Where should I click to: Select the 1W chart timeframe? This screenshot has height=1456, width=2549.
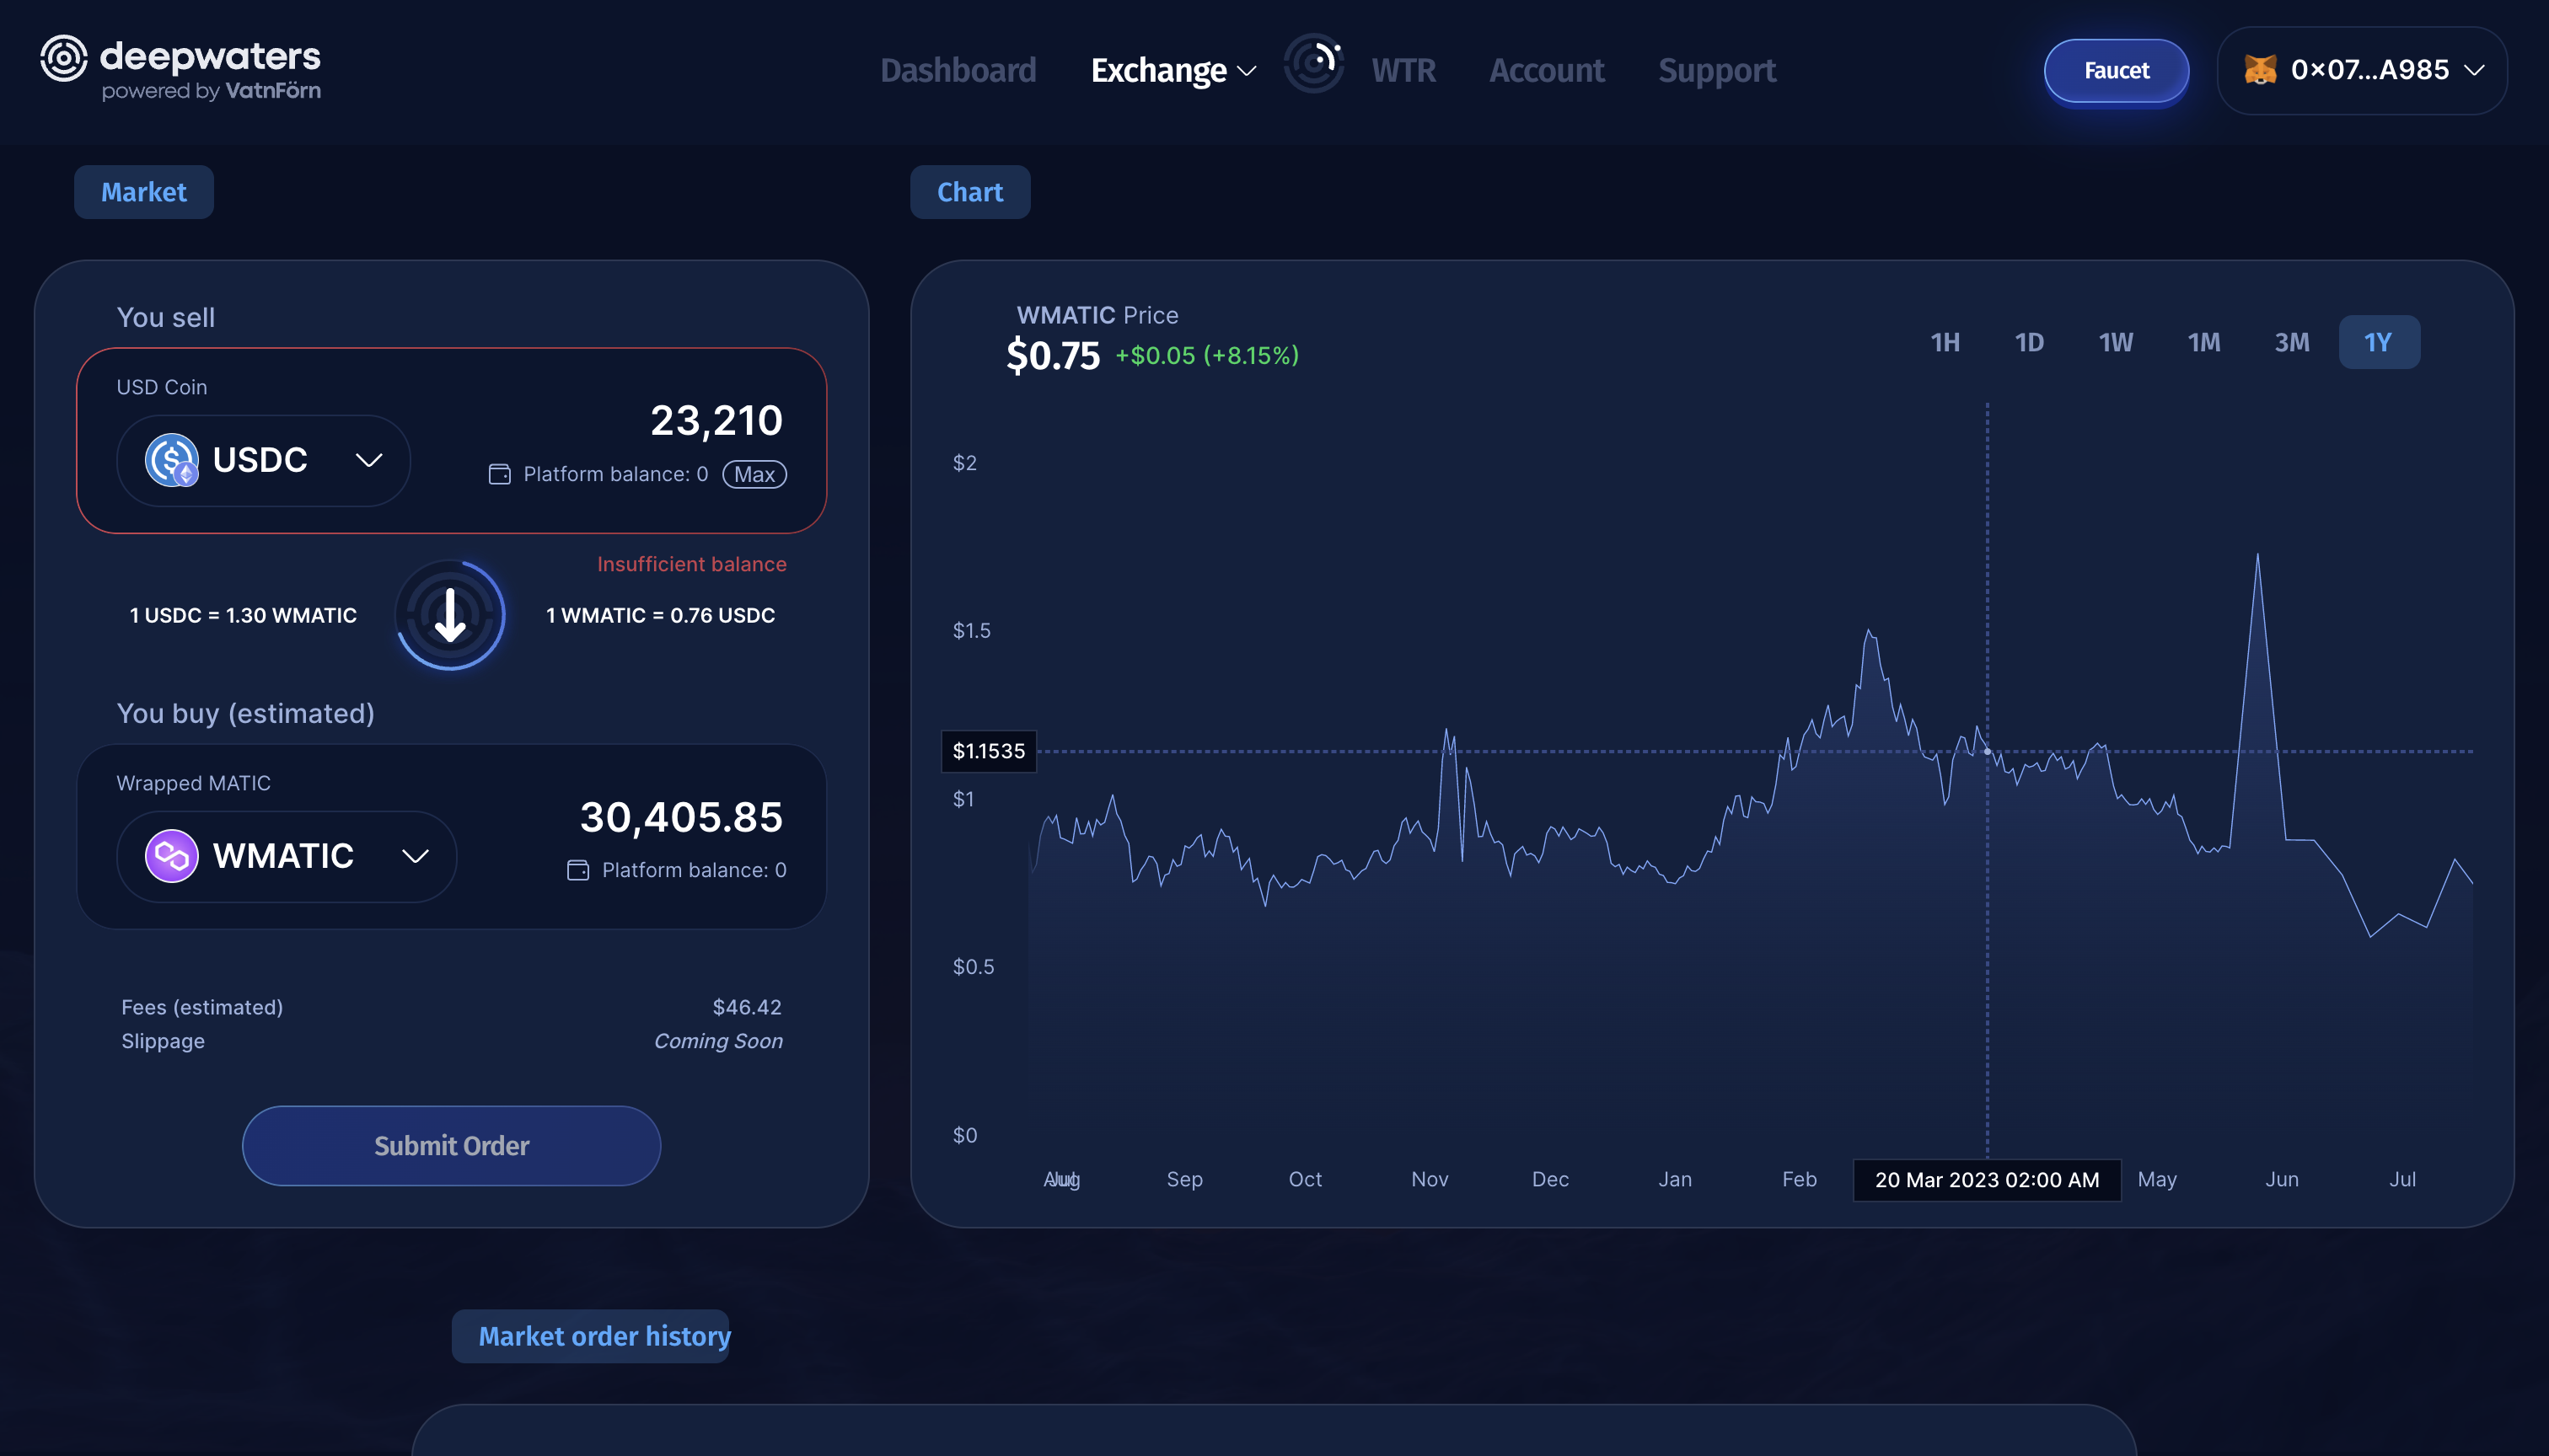point(2116,342)
